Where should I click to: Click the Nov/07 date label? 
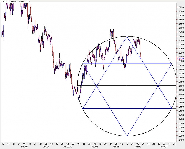[25, 147]
